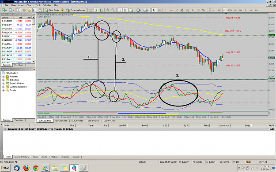The width and height of the screenshot is (276, 172).
Task: Switch chart to W1 timeframe
Action: (252, 10)
